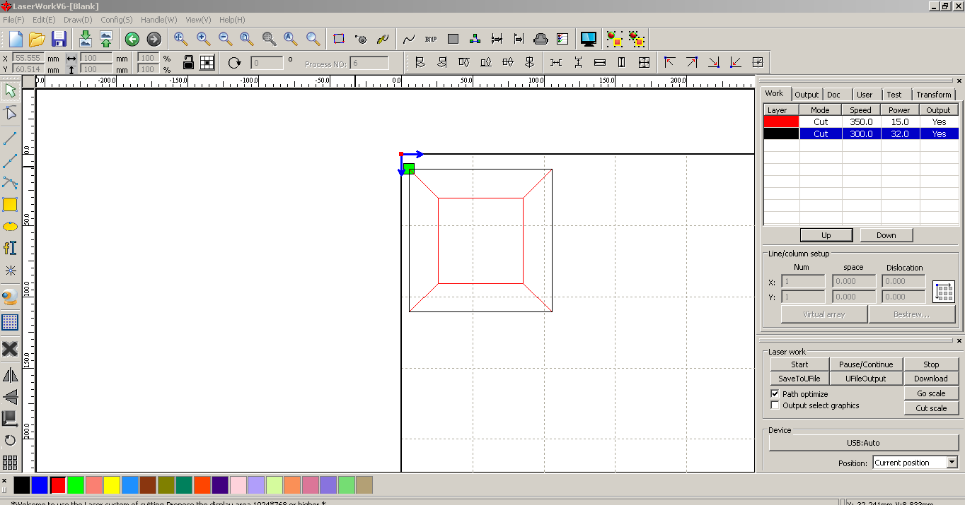Undo using the green back arrow
The image size is (965, 505).
132,39
